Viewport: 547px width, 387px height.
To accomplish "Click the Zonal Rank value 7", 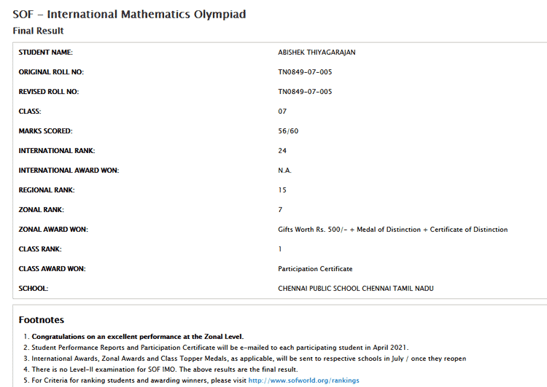I will pos(280,210).
